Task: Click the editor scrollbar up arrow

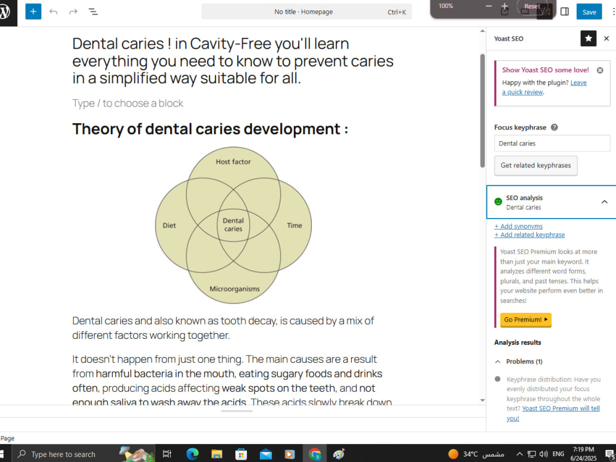Action: 482,31
